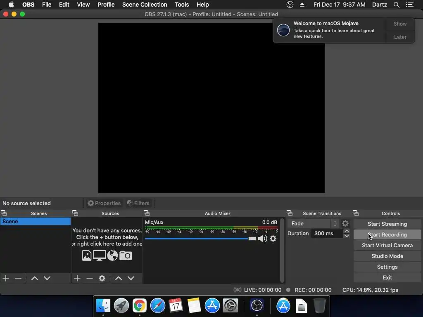The height and width of the screenshot is (317, 423).
Task: Click Start Streaming button
Action: coord(387,224)
